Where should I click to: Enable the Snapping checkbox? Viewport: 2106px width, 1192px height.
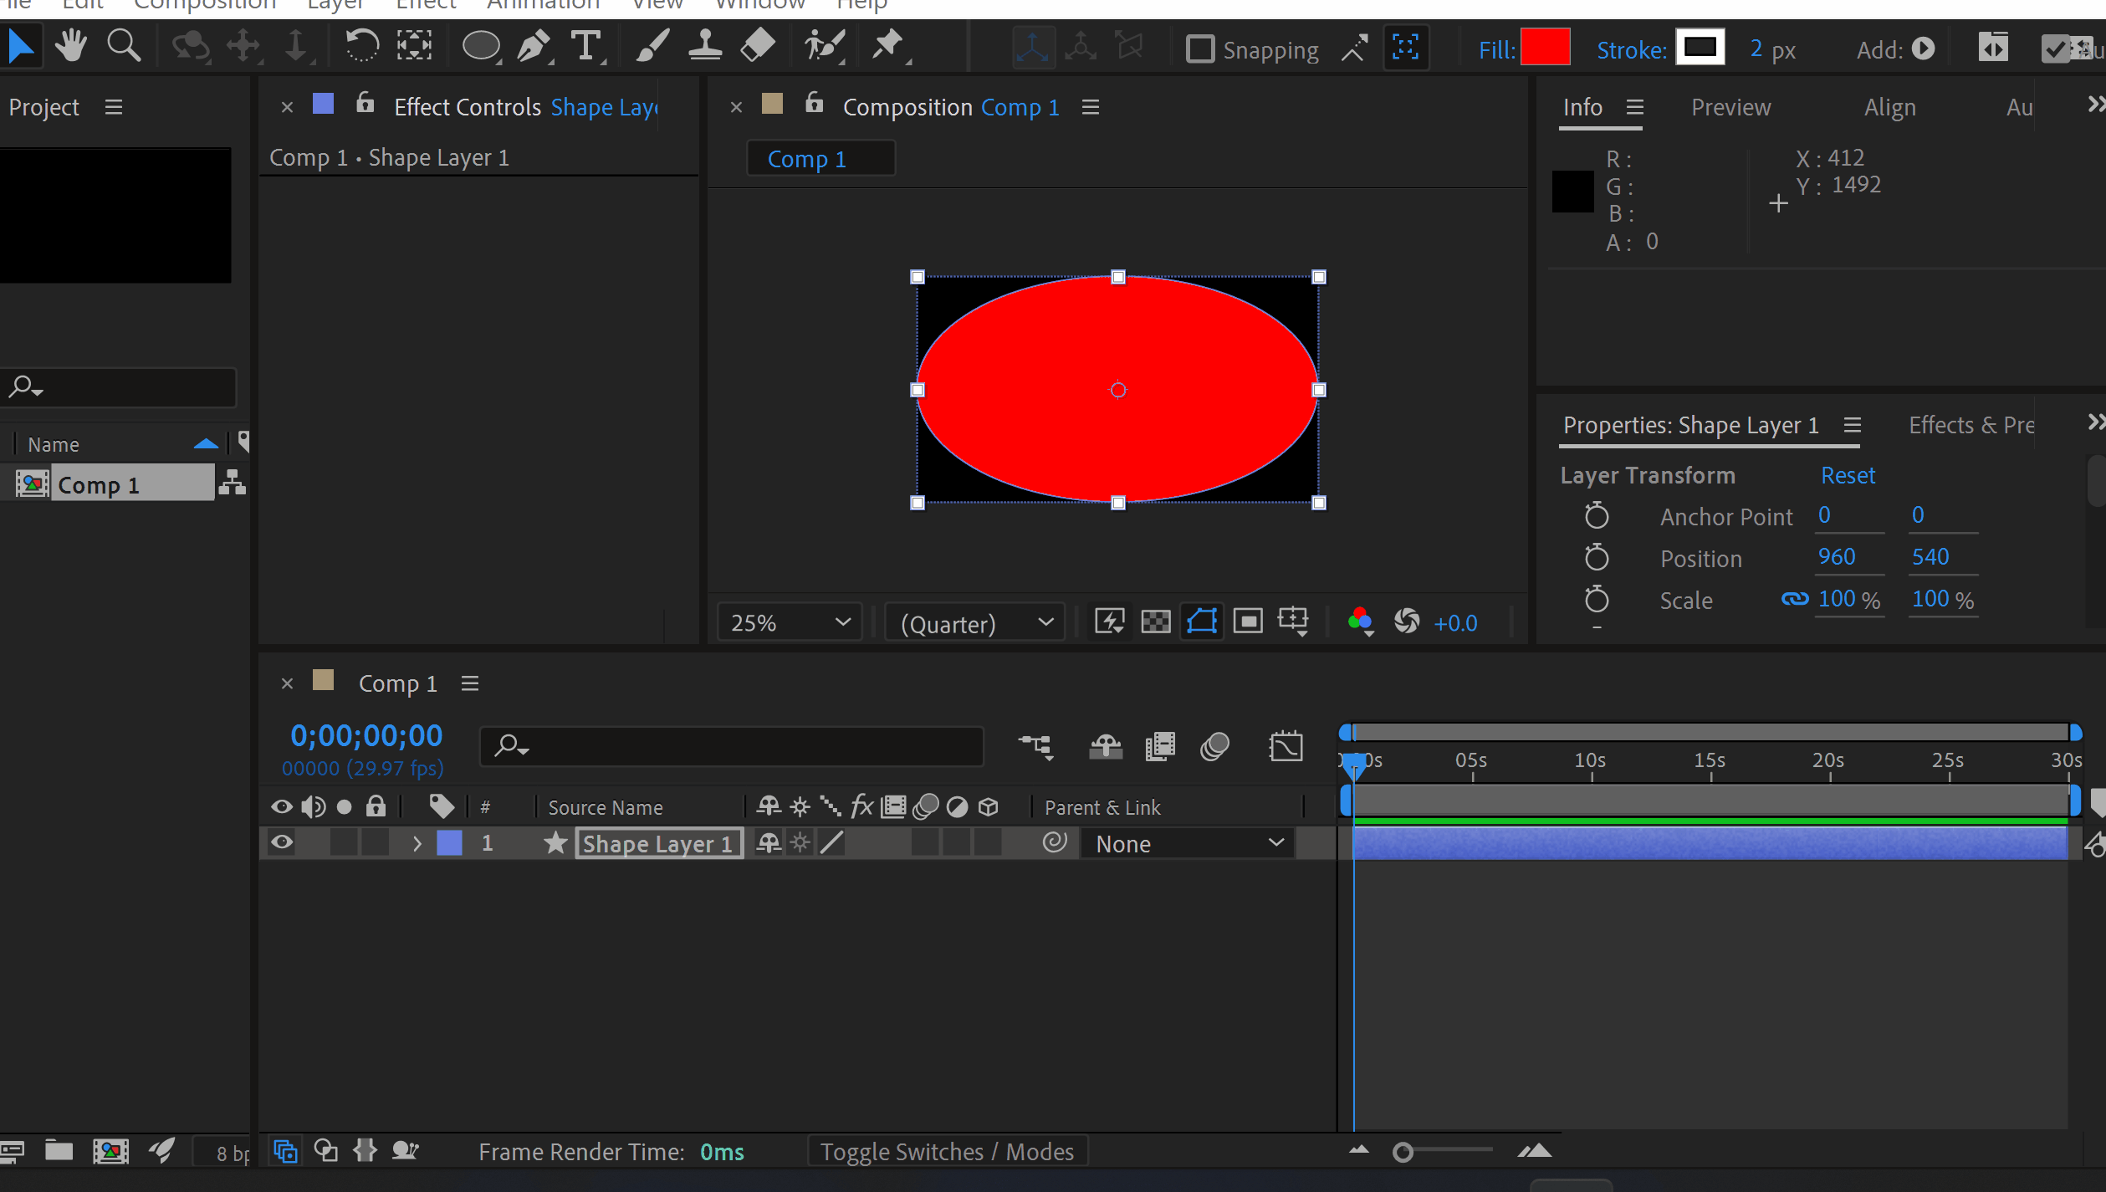click(x=1200, y=49)
